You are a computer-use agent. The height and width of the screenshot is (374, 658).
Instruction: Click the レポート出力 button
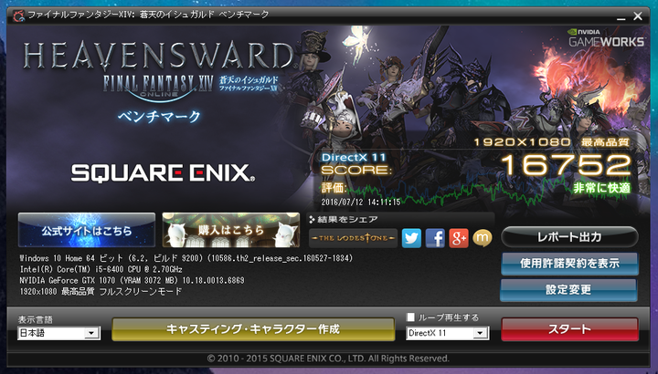[x=569, y=237]
